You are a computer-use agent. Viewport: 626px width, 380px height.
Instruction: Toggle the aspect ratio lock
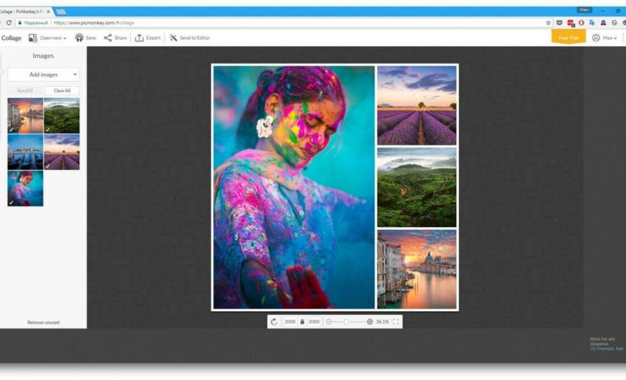pos(302,321)
